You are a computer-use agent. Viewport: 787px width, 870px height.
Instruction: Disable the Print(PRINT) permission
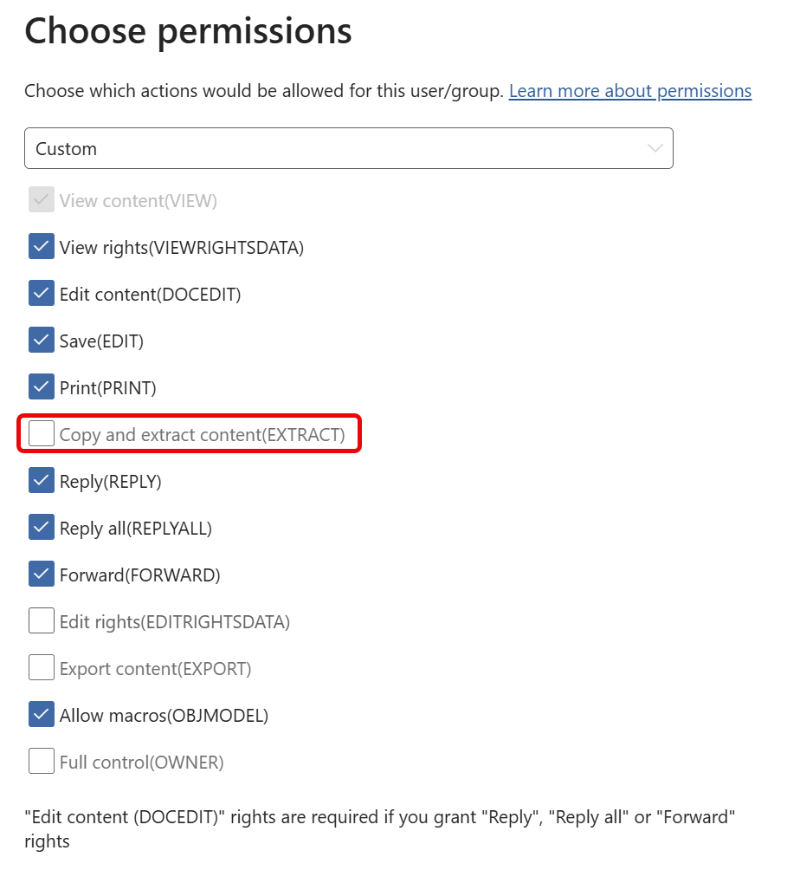tap(41, 386)
